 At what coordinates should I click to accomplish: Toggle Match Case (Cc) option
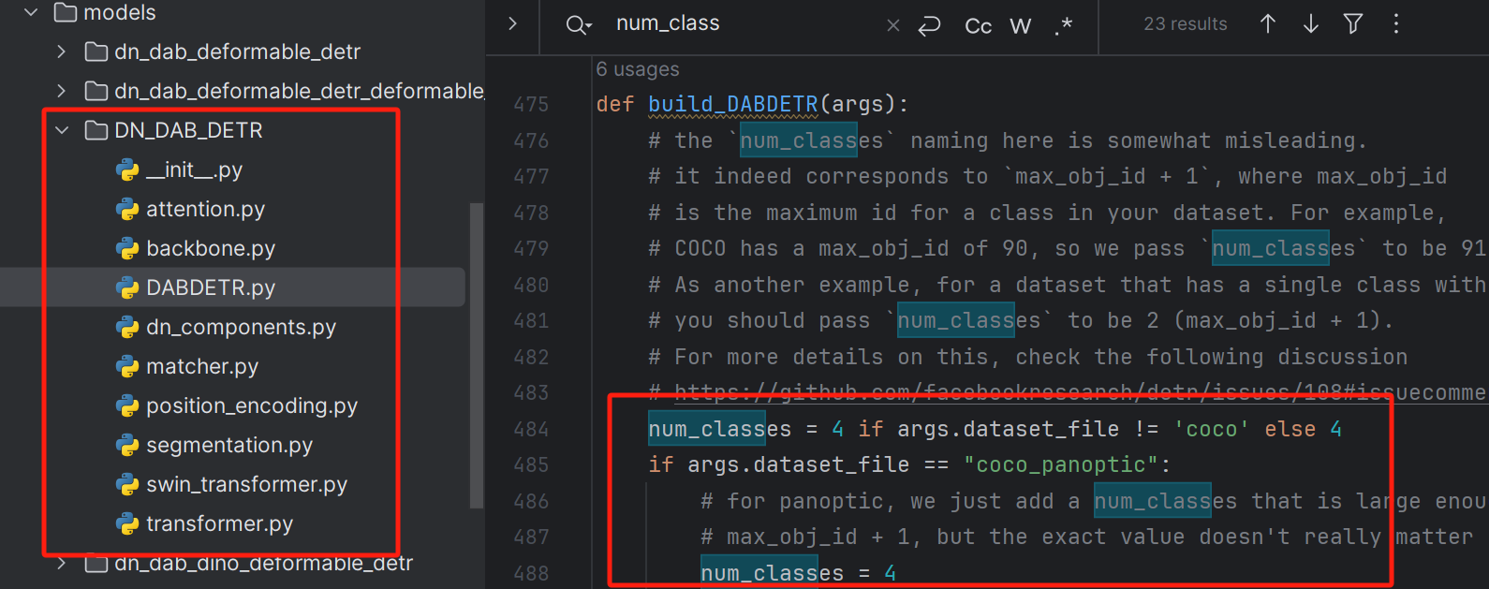point(979,26)
